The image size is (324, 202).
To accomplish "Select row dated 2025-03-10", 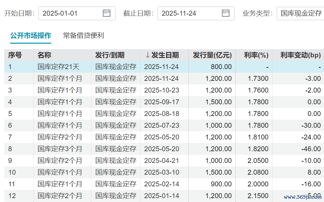I will 162,172.
